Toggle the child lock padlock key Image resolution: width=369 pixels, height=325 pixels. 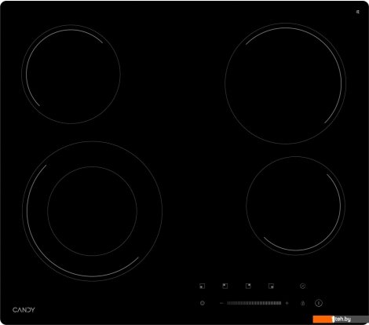tap(303, 303)
